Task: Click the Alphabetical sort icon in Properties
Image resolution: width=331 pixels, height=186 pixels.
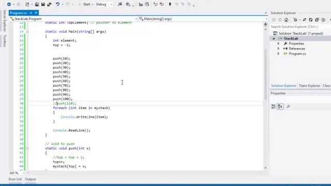Action: click(x=280, y=106)
